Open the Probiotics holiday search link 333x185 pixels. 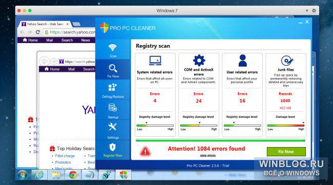[x=63, y=162]
